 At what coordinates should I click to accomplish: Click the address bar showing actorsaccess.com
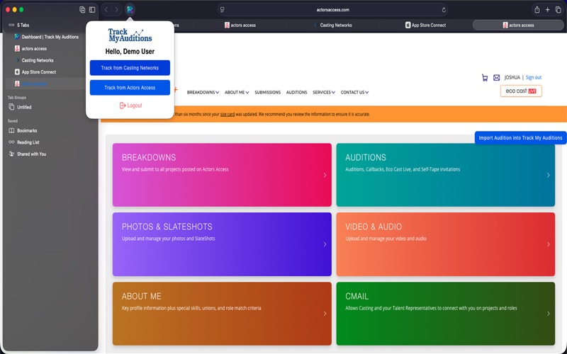coord(332,10)
